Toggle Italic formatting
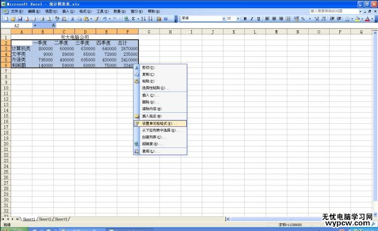 point(252,19)
